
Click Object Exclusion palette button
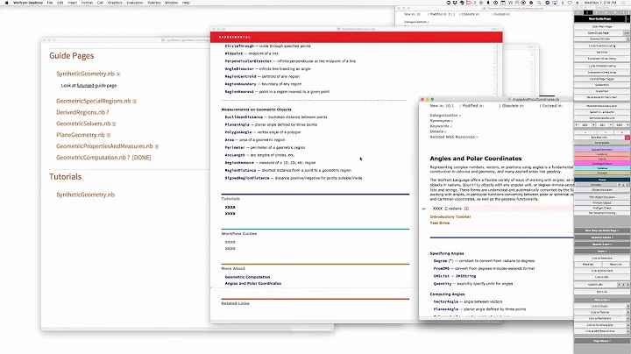(601, 190)
